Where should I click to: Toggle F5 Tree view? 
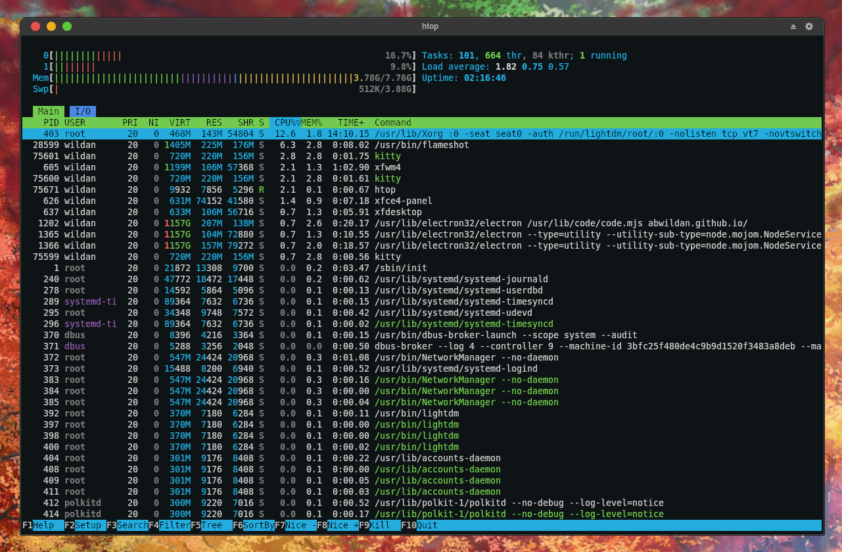pyautogui.click(x=212, y=525)
